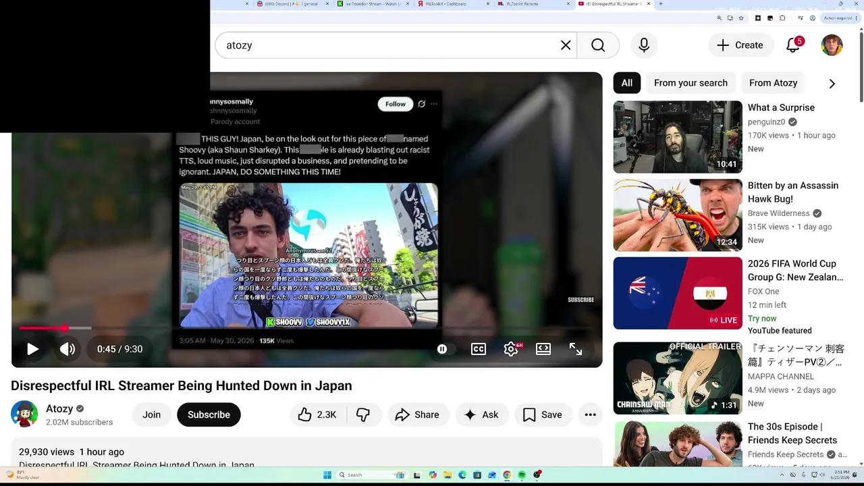Image resolution: width=864 pixels, height=486 pixels.
Task: Switch to Discord general browser tab
Action: pos(292,4)
